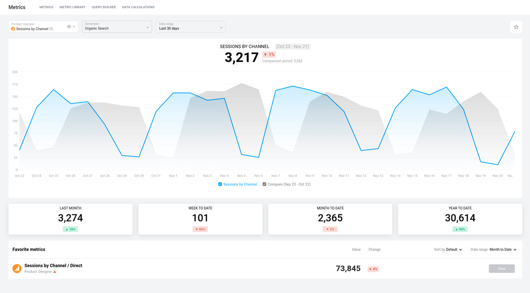The height and width of the screenshot is (293, 530).
Task: Click the orange chart icon beside Sessions by Channel / Direct
Action: click(17, 268)
